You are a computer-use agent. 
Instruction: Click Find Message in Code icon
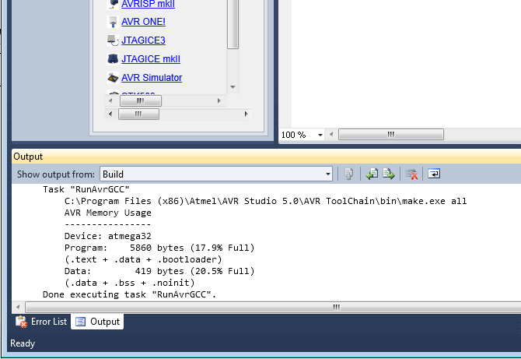point(349,174)
